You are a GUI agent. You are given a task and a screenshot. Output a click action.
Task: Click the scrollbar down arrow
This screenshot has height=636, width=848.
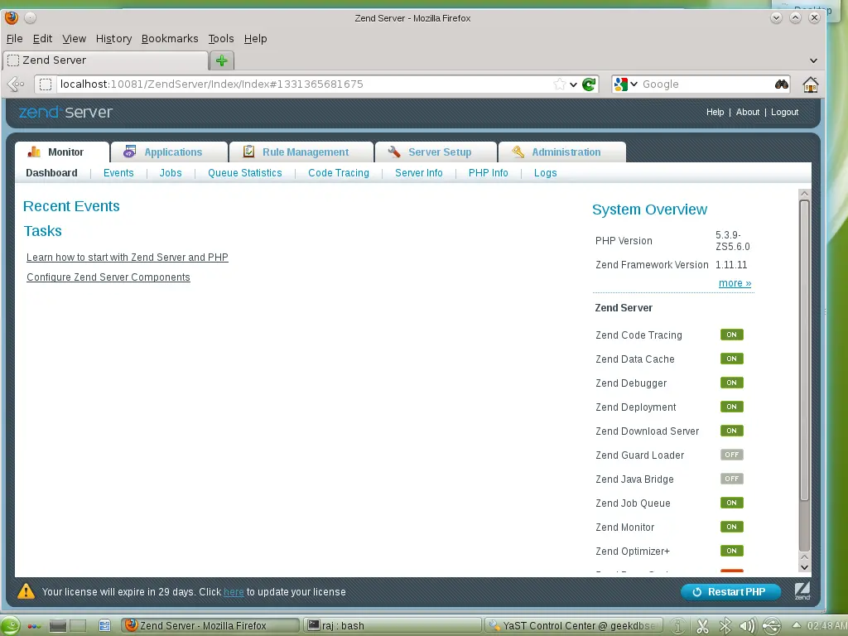click(804, 567)
